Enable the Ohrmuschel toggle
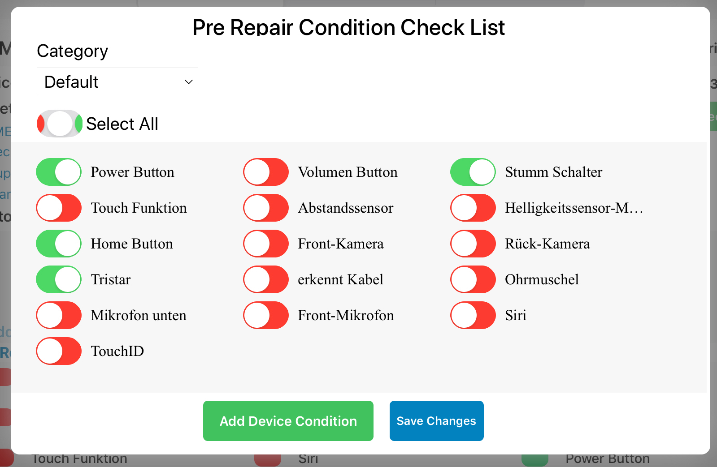Screen dimensions: 717x467 point(473,279)
